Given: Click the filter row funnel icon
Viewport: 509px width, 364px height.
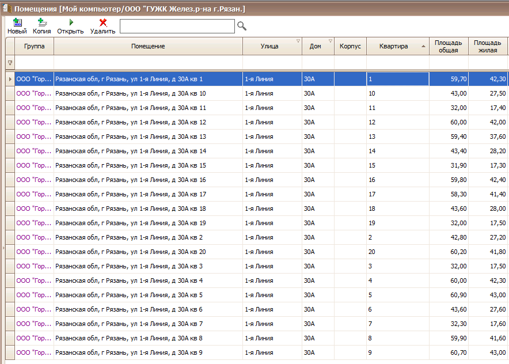Looking at the screenshot, I should click(x=10, y=62).
